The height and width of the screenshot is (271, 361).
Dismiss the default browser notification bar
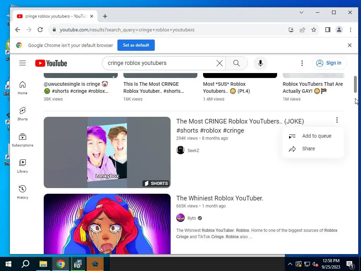point(349,45)
